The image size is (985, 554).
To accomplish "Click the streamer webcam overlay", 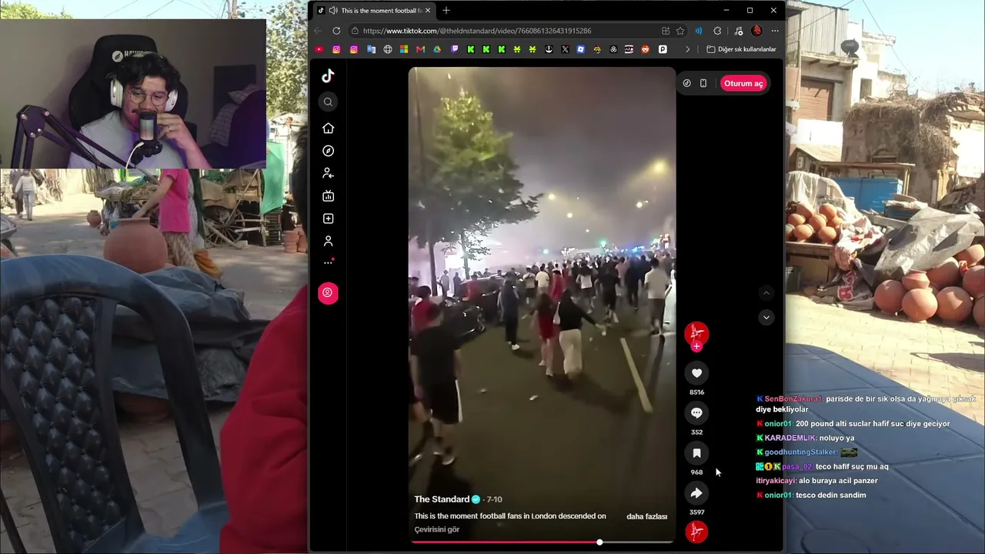I will [133, 94].
